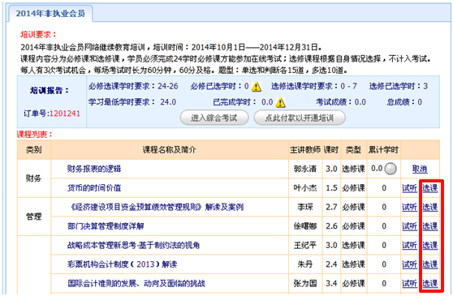
Task: Click 试听 for 货币的时间价值
Action: (x=409, y=188)
